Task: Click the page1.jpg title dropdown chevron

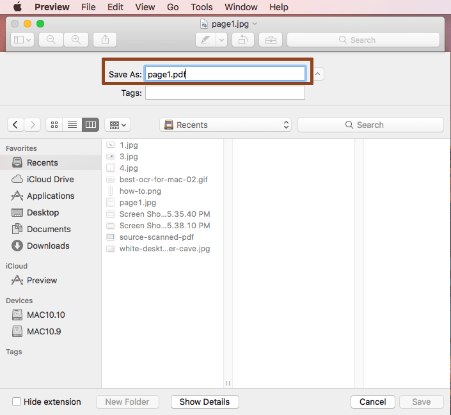Action: coord(255,24)
